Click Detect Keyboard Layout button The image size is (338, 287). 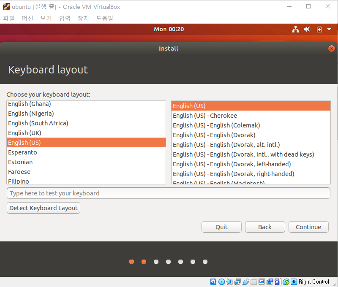44,208
